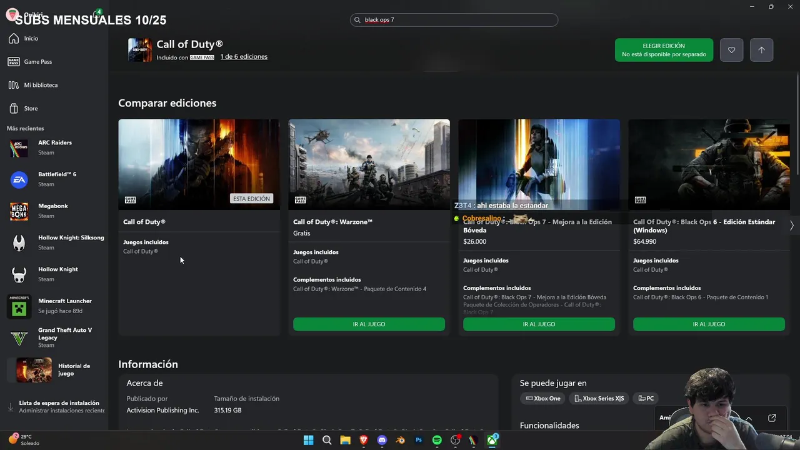Open notifications bell with badge 4
800x450 pixels.
pos(97,13)
